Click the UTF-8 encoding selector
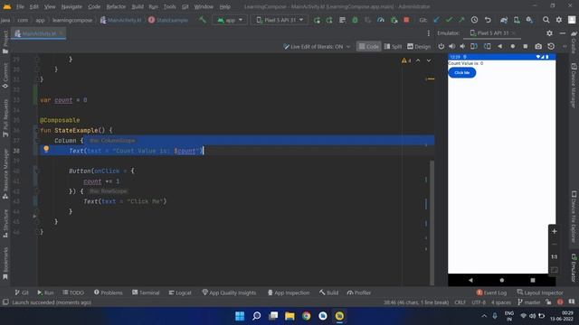This screenshot has height=325, width=579. pyautogui.click(x=479, y=302)
